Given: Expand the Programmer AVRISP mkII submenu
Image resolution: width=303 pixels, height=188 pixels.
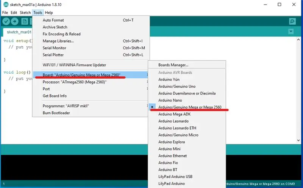Looking at the screenshot, I should 91,106.
